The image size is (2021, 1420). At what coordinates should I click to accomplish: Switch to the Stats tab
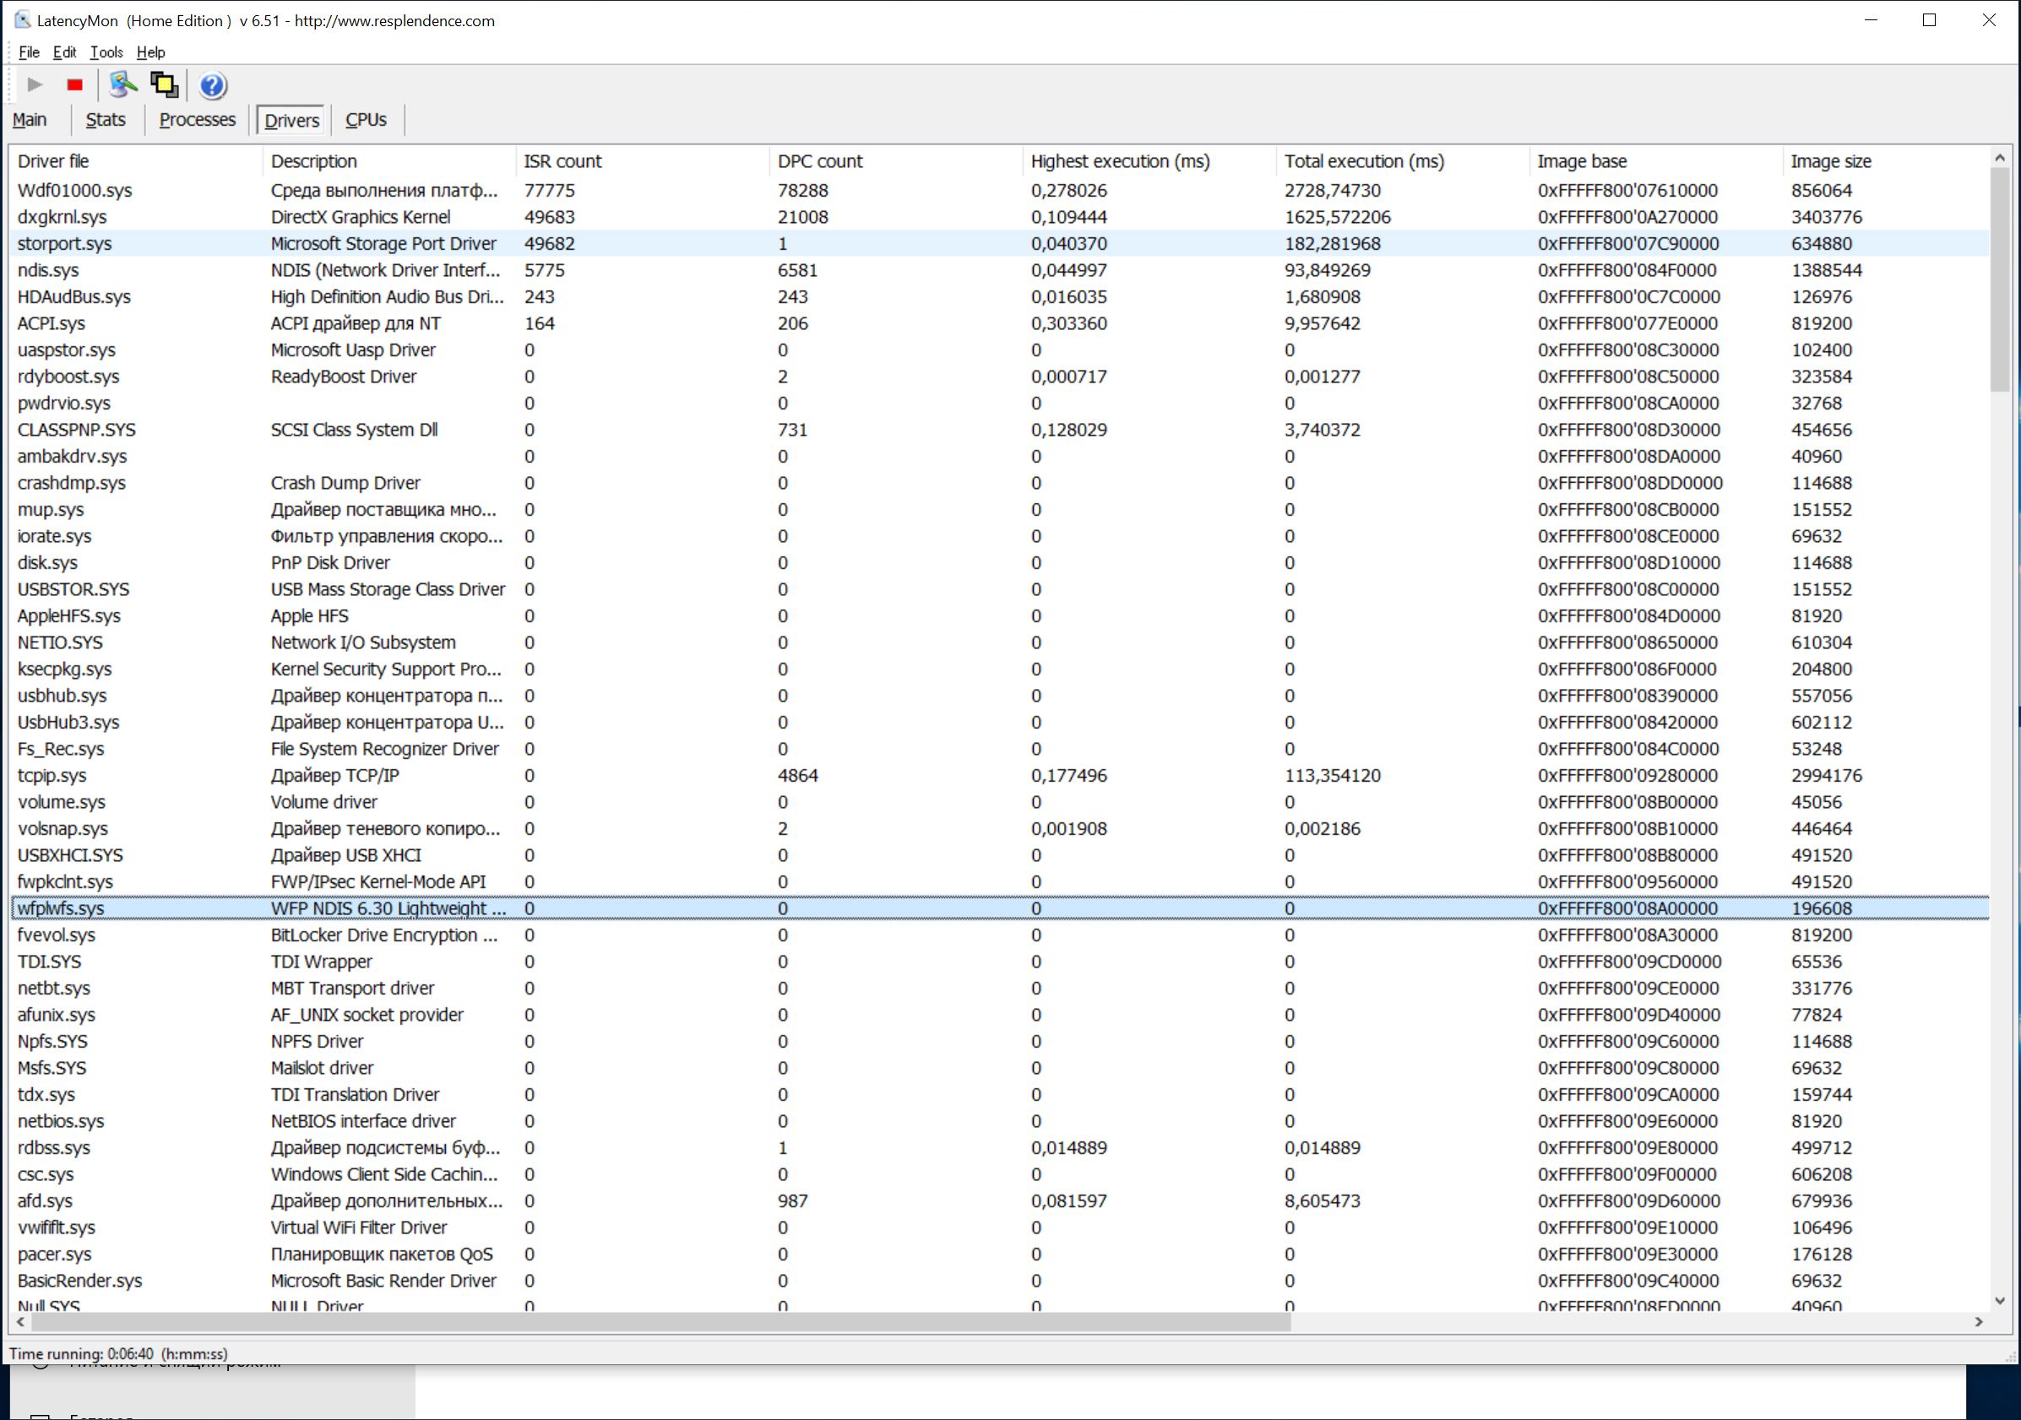coord(105,120)
